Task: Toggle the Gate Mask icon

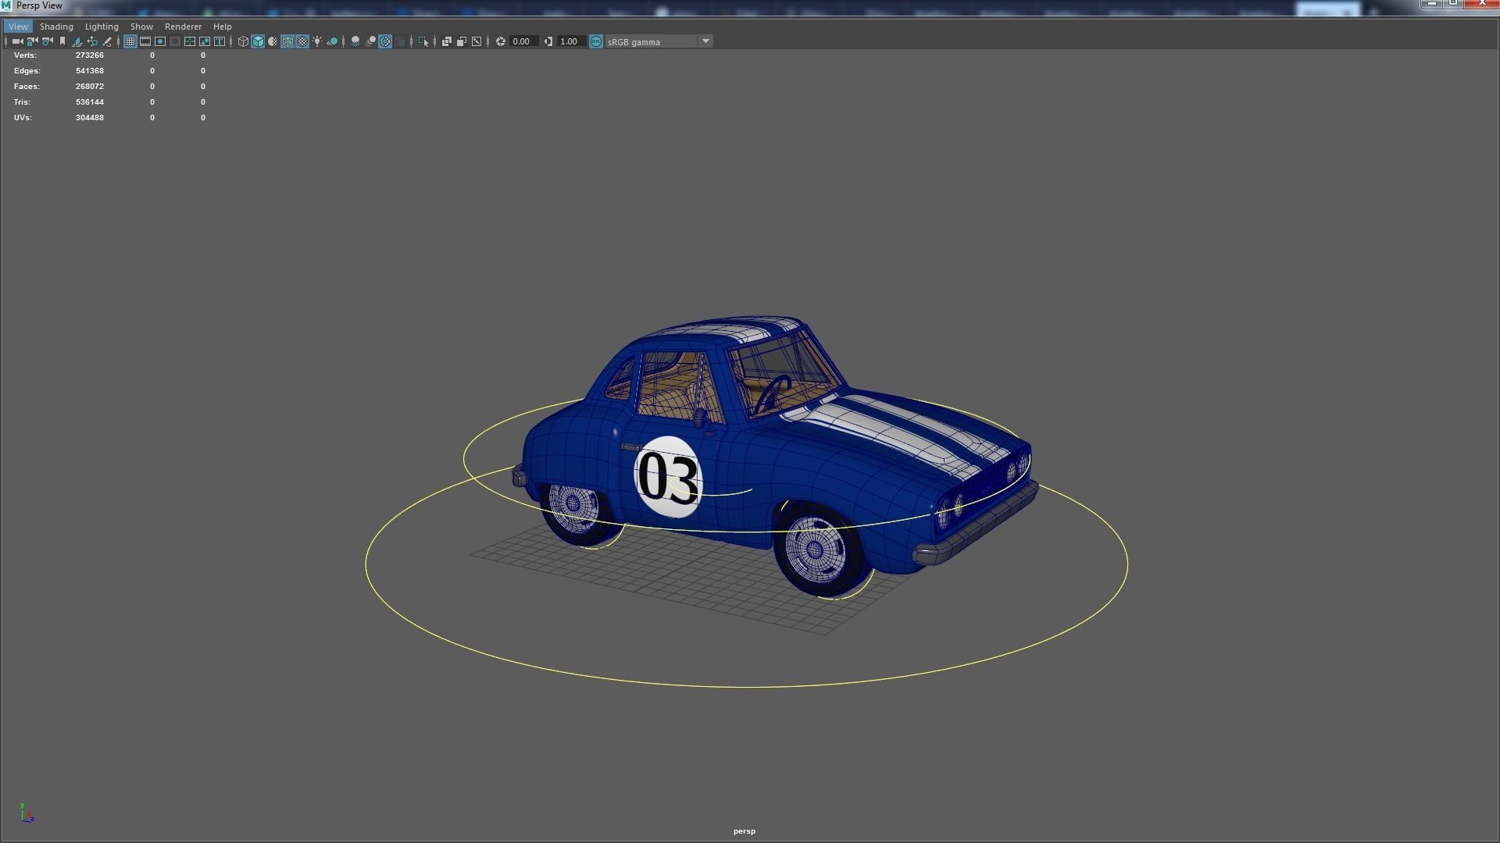Action: click(175, 41)
